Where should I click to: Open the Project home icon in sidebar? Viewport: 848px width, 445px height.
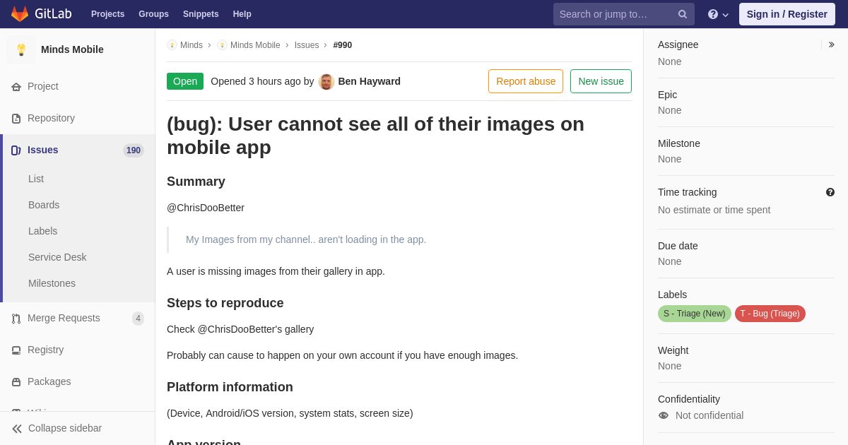pos(16,87)
